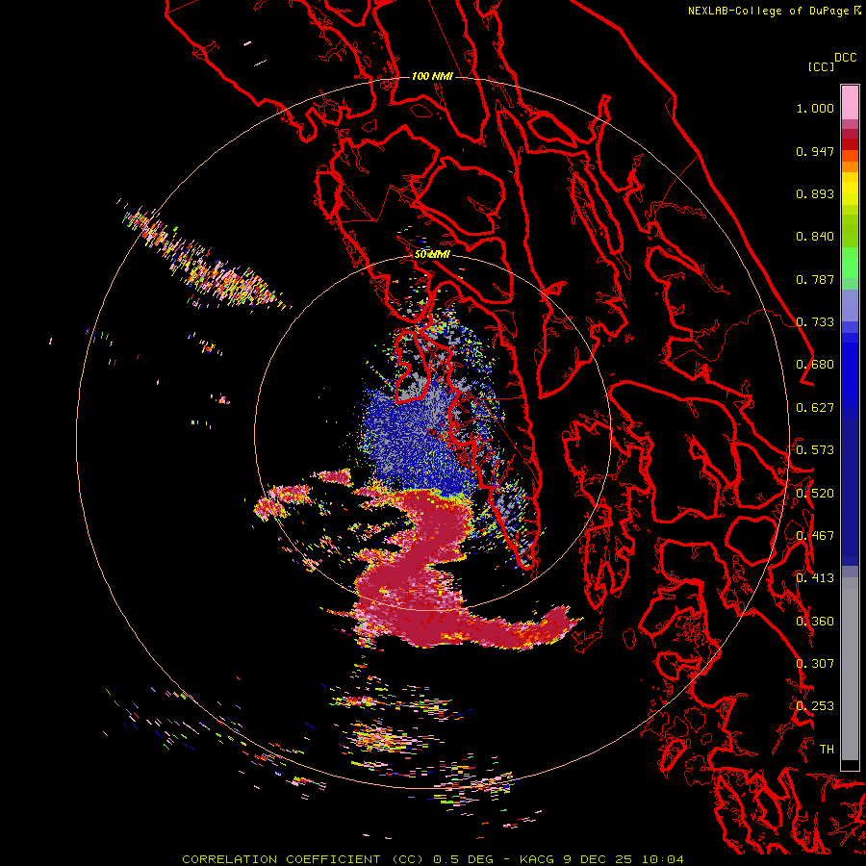The height and width of the screenshot is (866, 866).
Task: Select the 0.787 scale value
Action: 815,279
